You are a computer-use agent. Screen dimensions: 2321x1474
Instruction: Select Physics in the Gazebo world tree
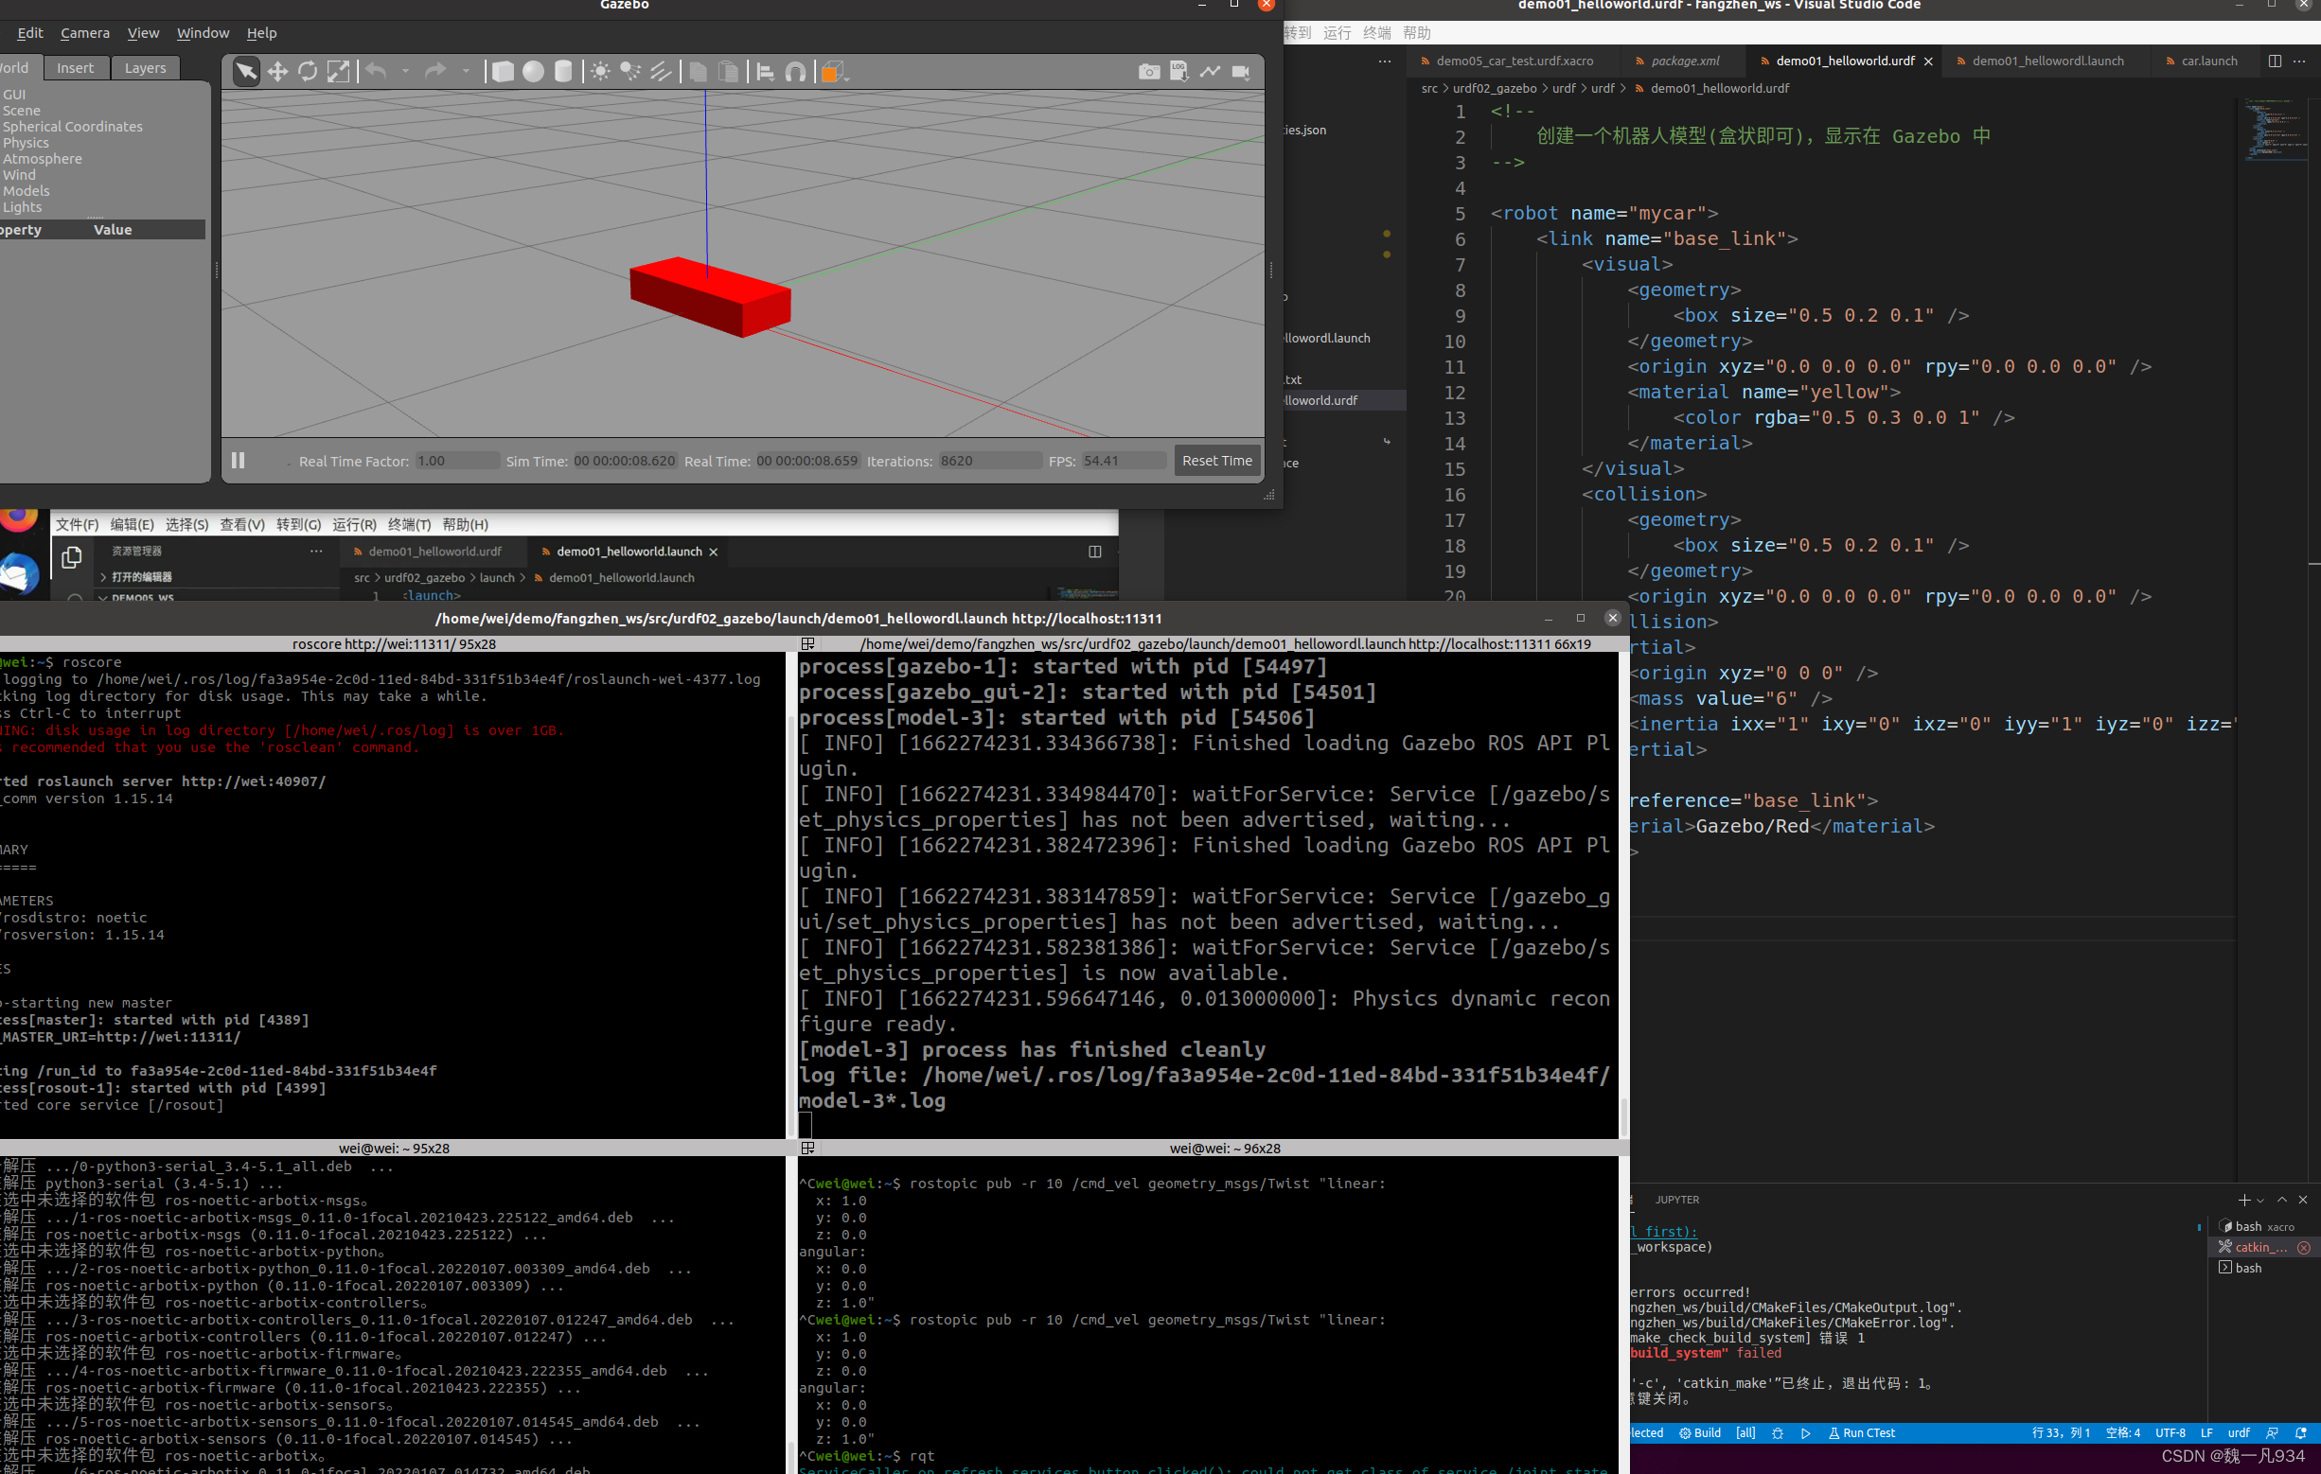point(25,143)
